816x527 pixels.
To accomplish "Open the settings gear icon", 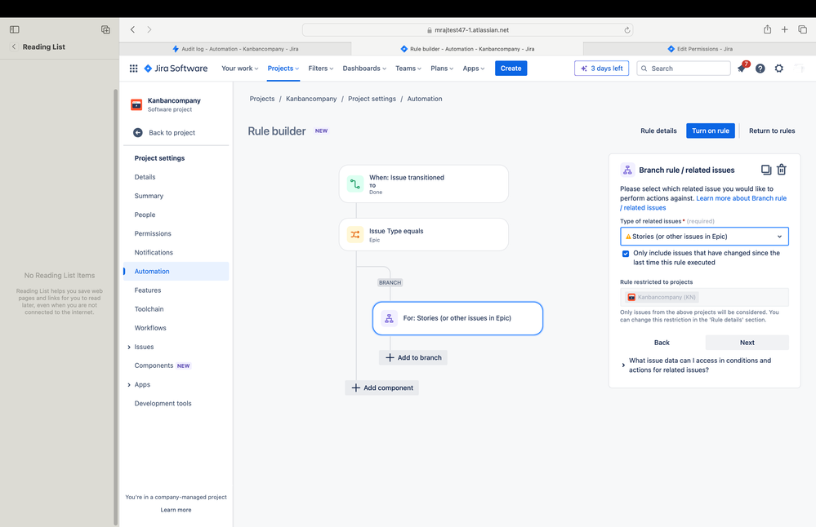I will 779,68.
